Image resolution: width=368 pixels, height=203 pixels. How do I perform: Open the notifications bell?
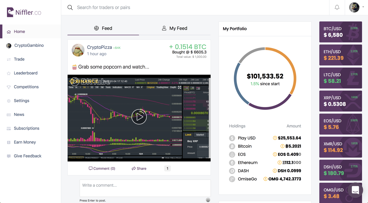click(x=337, y=7)
